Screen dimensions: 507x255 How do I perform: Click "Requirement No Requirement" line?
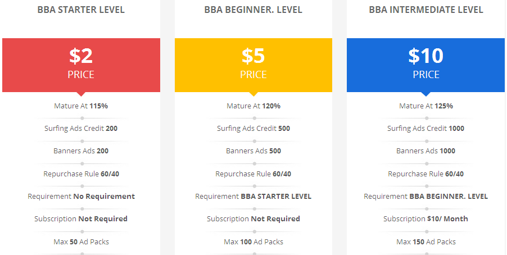point(81,196)
